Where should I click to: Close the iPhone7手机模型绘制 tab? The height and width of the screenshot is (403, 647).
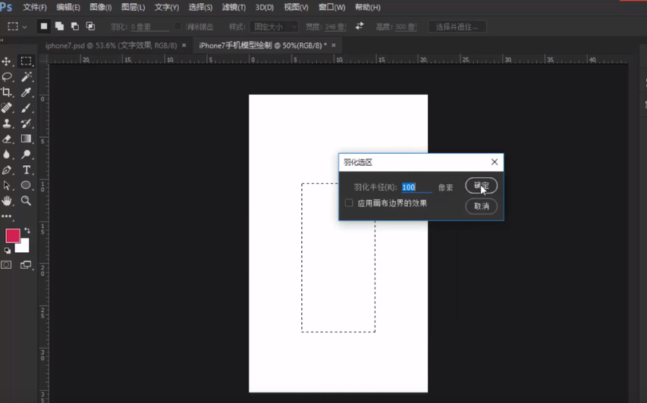(x=334, y=45)
